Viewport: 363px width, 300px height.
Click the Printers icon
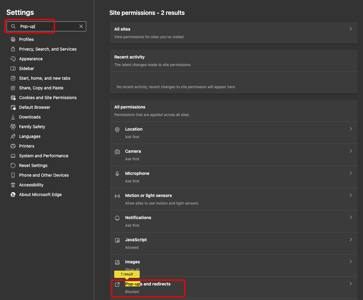[13, 146]
